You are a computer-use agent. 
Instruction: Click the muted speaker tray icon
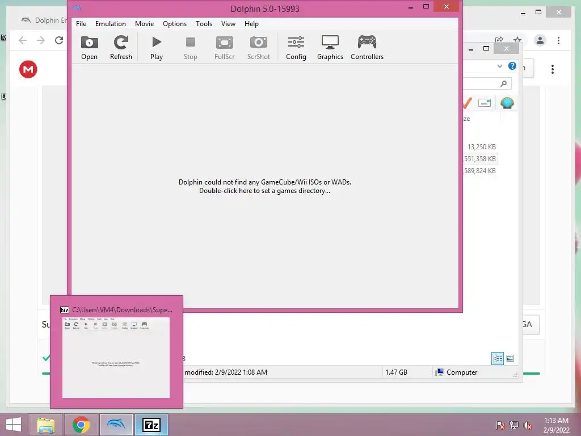click(528, 425)
